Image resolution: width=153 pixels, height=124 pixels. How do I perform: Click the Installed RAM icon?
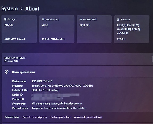(81, 20)
